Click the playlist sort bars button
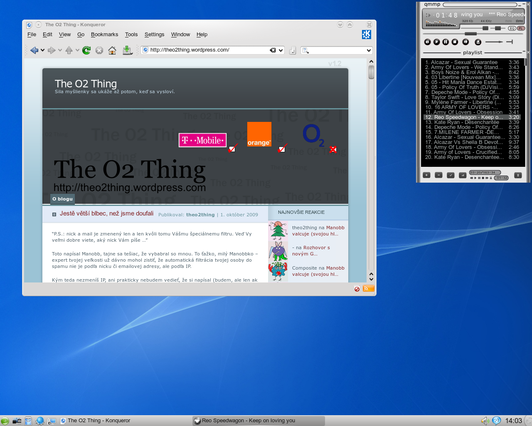The height and width of the screenshot is (426, 532). (463, 175)
